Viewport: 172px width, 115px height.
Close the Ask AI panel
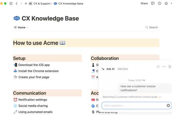[x=170, y=67]
